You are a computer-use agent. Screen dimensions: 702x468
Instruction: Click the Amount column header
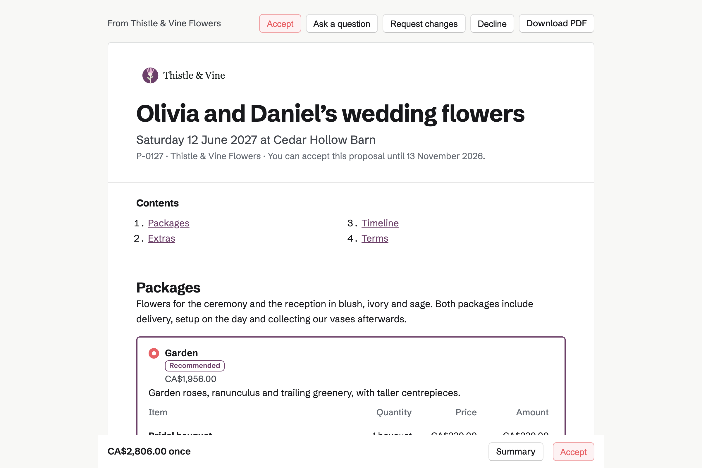532,412
